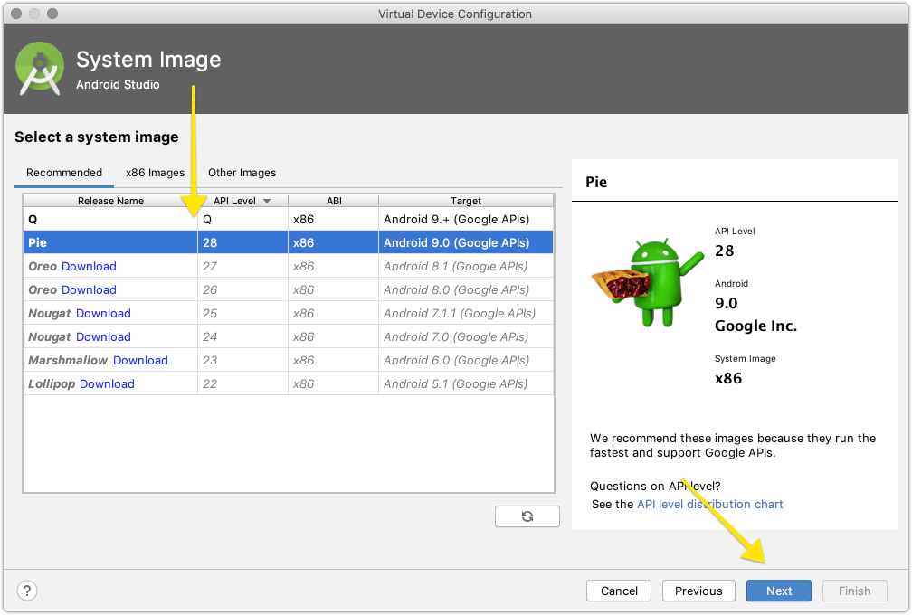Click the Marshmallow release name text
Viewport: 912px width, 615px height.
(68, 360)
